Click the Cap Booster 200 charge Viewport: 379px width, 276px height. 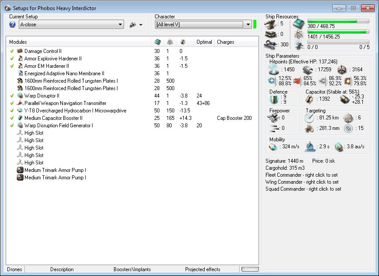click(x=234, y=118)
